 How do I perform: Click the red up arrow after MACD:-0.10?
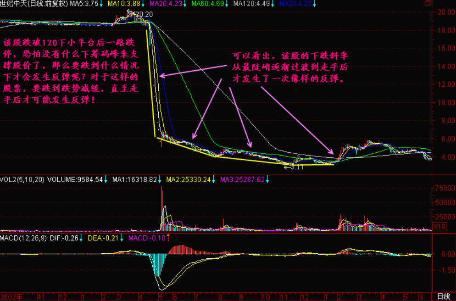click(x=168, y=238)
